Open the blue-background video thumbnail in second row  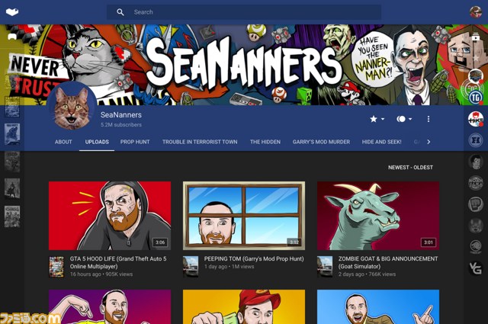pos(378,307)
